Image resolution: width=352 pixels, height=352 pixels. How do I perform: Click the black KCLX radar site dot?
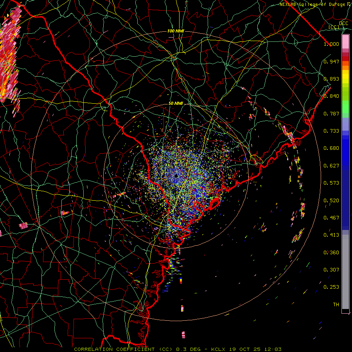176,176
